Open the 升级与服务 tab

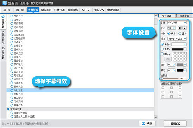pyautogui.click(x=113, y=10)
